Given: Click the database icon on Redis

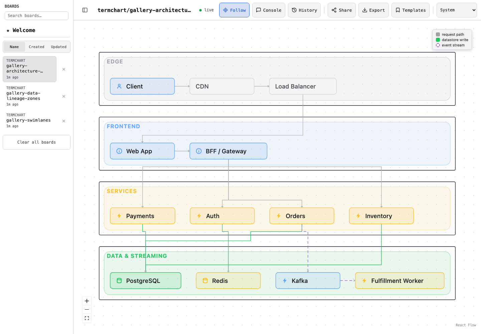Looking at the screenshot, I should [x=205, y=281].
